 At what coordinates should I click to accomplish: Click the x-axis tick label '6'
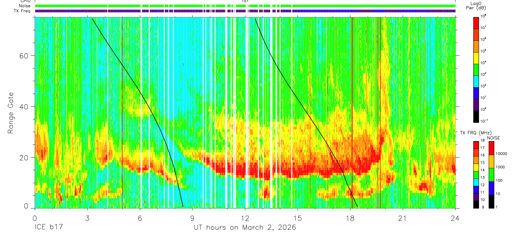point(140,218)
